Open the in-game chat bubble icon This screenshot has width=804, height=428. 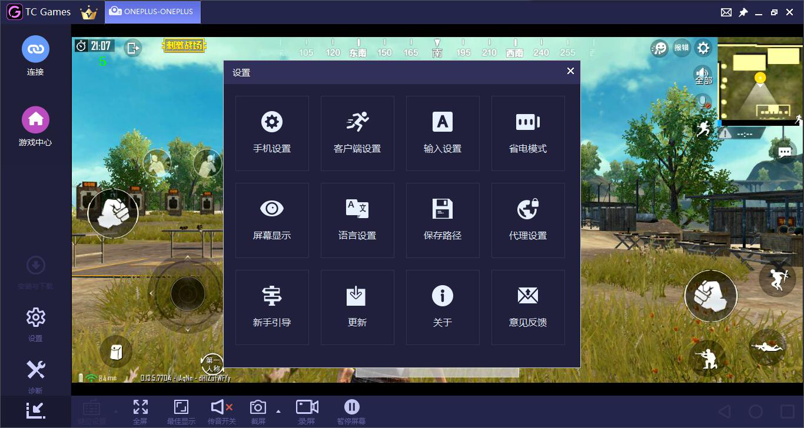785,152
